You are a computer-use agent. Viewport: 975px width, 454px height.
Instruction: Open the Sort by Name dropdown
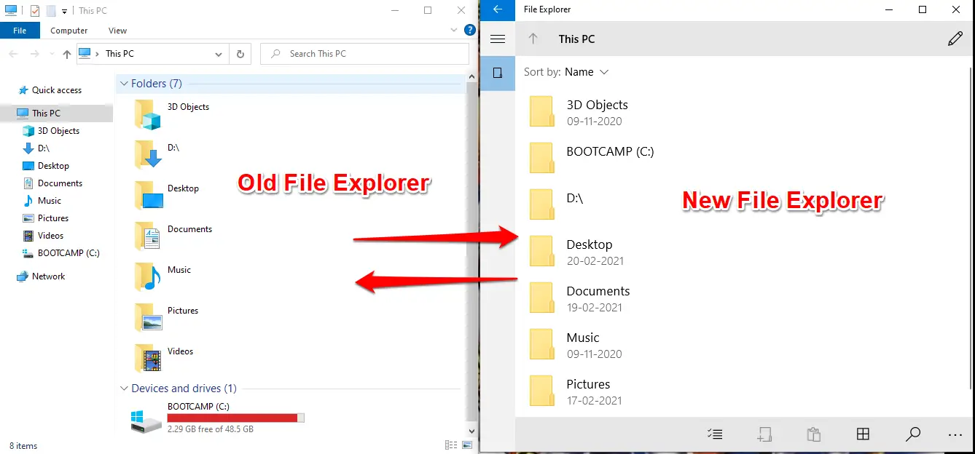tap(566, 72)
